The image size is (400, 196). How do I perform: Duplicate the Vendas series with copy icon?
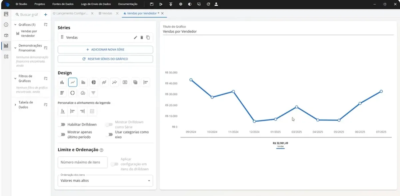[x=148, y=37]
